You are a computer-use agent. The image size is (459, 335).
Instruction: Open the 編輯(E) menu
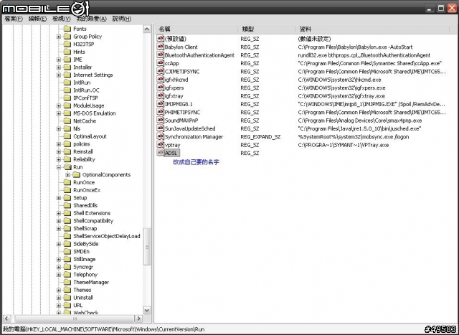[37, 19]
